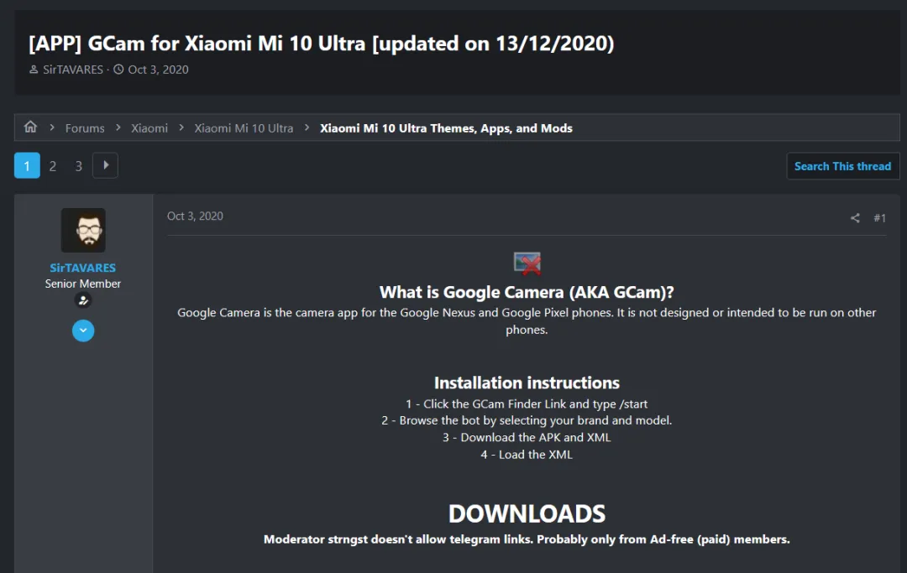907x573 pixels.
Task: Go to next page using arrow button
Action: pyautogui.click(x=105, y=165)
